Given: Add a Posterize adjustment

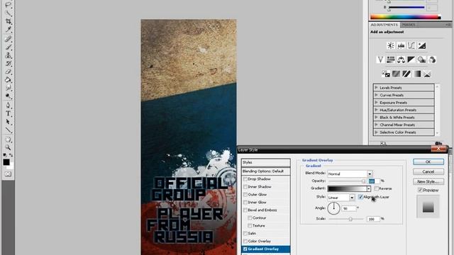Looking at the screenshot, I should click(396, 74).
